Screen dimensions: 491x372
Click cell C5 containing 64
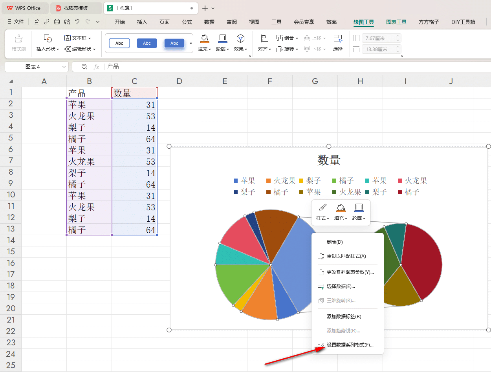[134, 139]
